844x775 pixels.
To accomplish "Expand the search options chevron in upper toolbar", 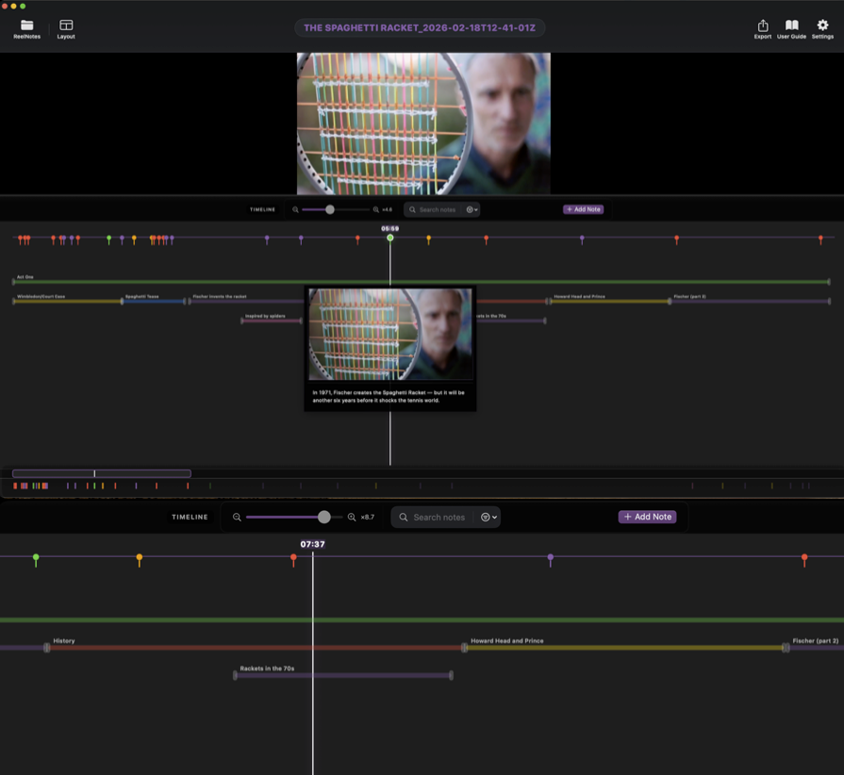I will tap(473, 209).
